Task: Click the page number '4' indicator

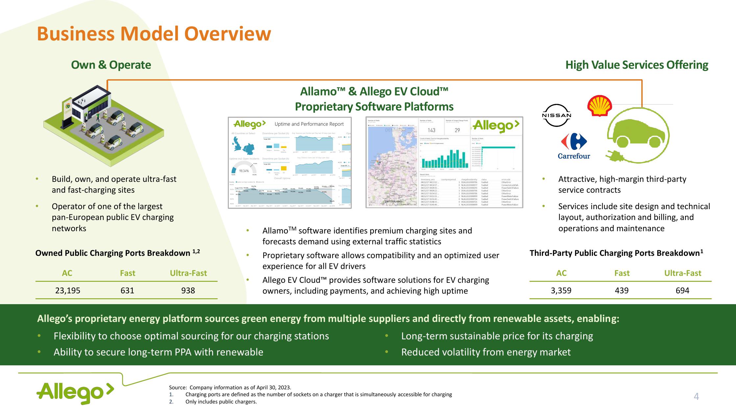Action: (697, 396)
